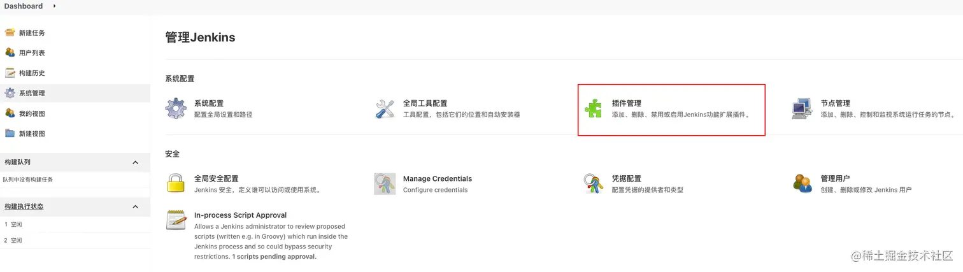This screenshot has height=272, width=963.
Task: Click the 队列中没有构建任务 text
Action: click(28, 180)
